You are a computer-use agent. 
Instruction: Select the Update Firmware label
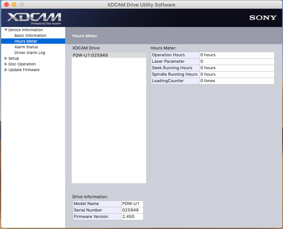click(x=24, y=70)
